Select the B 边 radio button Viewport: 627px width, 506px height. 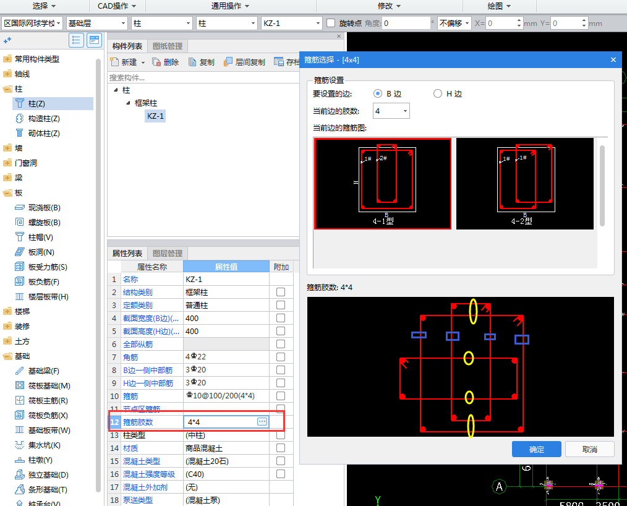coord(377,93)
